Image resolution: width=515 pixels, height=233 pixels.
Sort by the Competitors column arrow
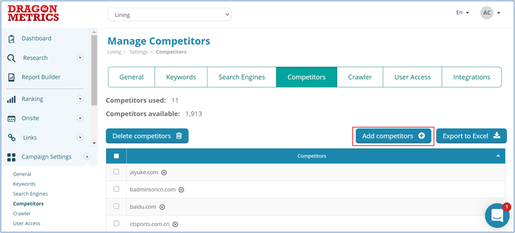498,156
